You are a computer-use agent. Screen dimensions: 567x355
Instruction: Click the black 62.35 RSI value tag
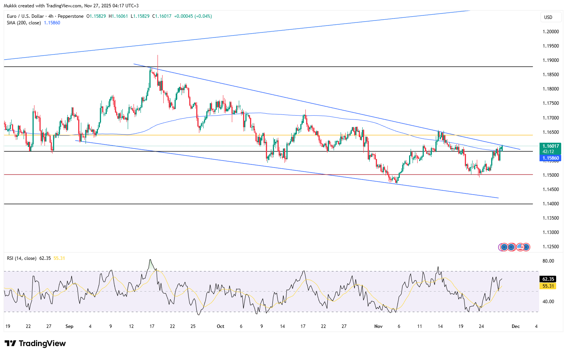[x=548, y=279]
